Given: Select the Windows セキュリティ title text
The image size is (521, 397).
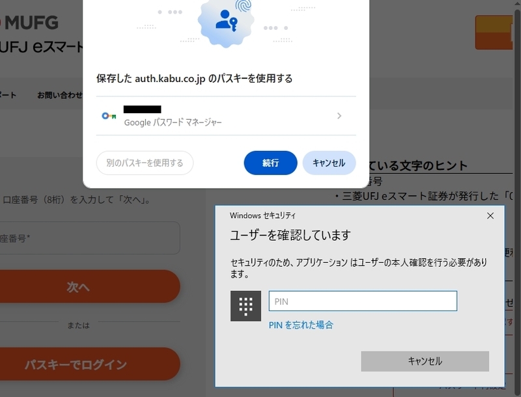Looking at the screenshot, I should pyautogui.click(x=262, y=215).
